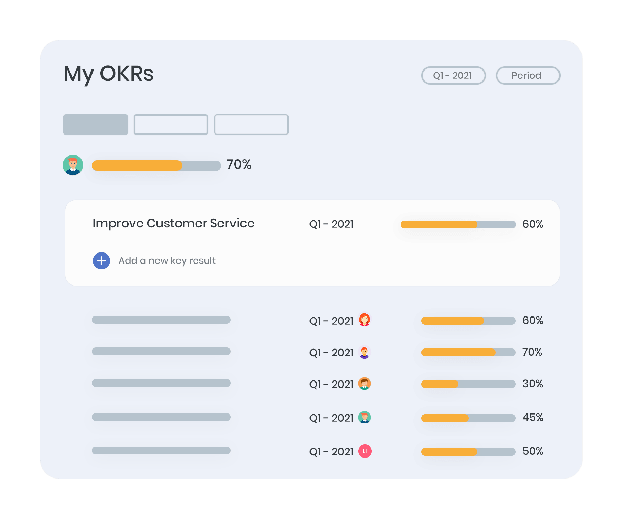Click the key result 70% progress bar
Viewport: 619px width, 516px height.
click(x=468, y=352)
